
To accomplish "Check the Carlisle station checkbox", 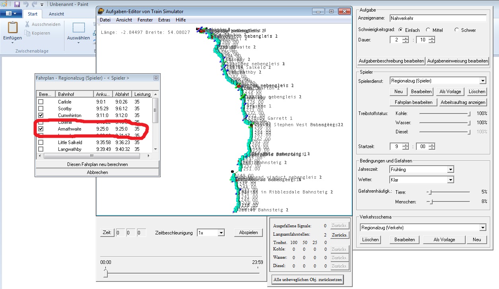I will click(x=41, y=102).
